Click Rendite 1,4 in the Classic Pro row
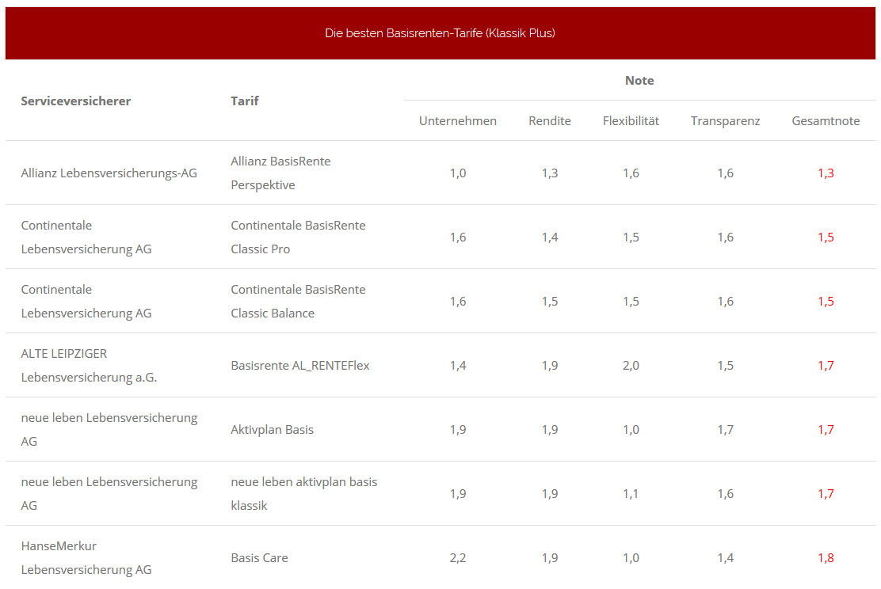The image size is (881, 589). [x=550, y=237]
